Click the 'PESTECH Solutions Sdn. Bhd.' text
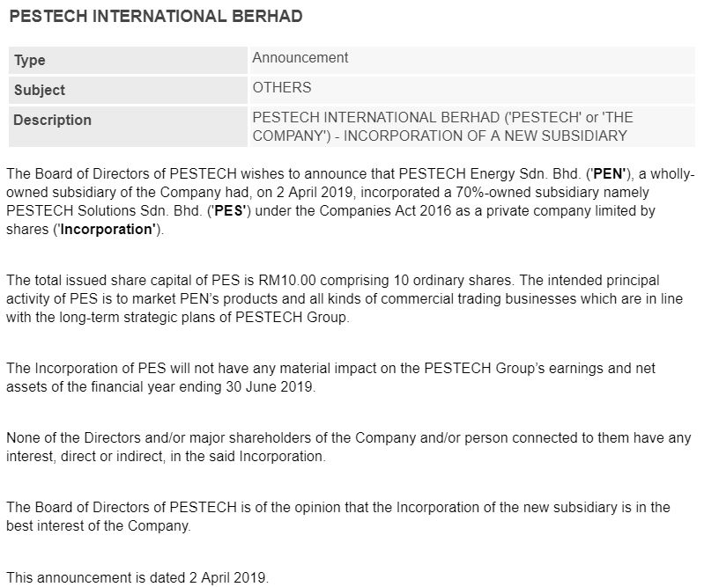 point(104,210)
